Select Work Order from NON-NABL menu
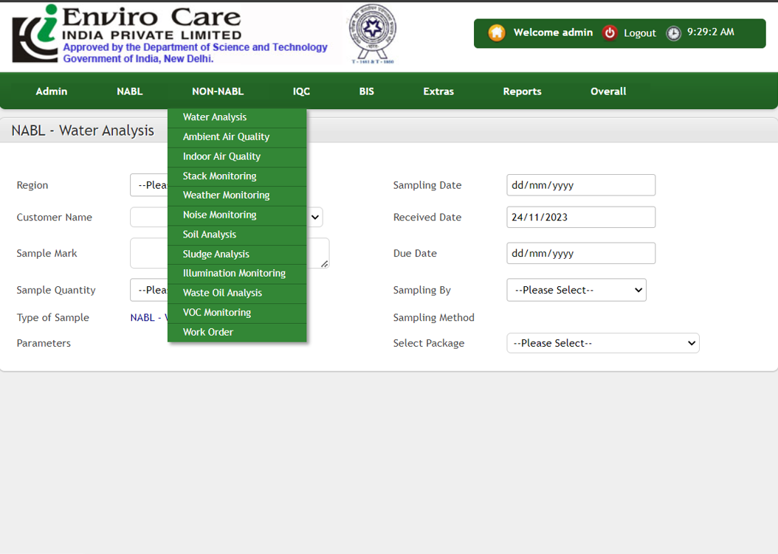 point(208,332)
